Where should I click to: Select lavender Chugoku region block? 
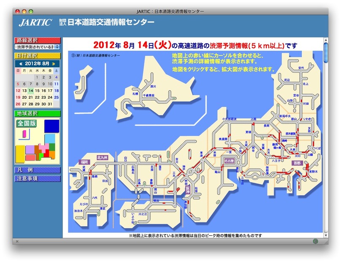pyautogui.click(x=30, y=150)
